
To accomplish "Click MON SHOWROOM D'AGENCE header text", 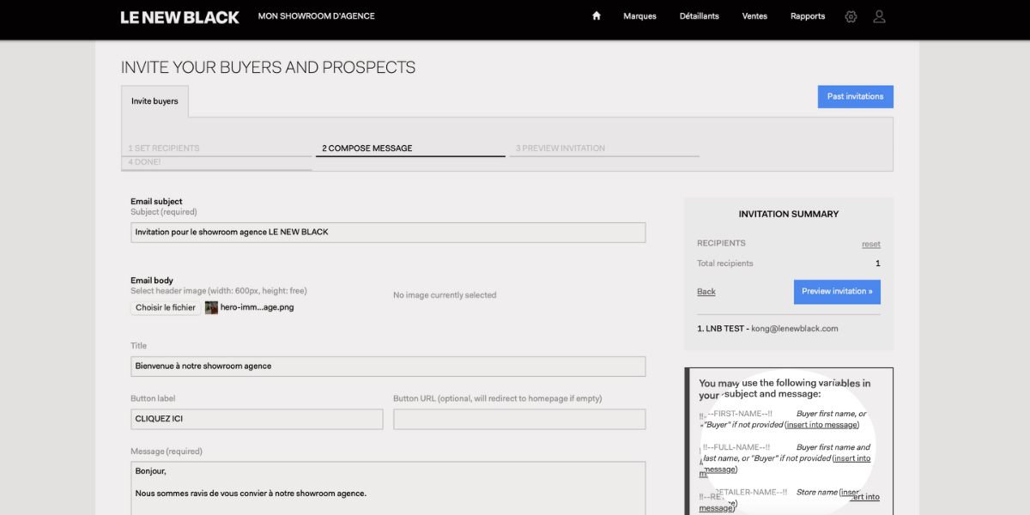I will (x=316, y=16).
